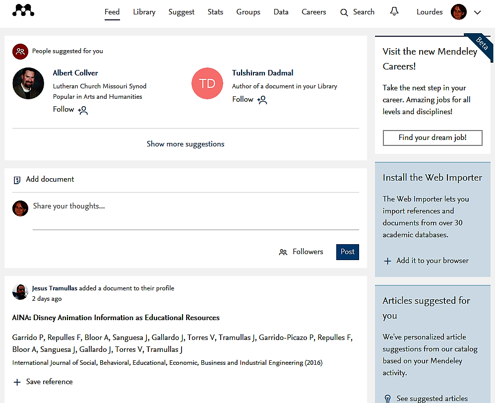Follow Tulshiram Dadmal

243,99
